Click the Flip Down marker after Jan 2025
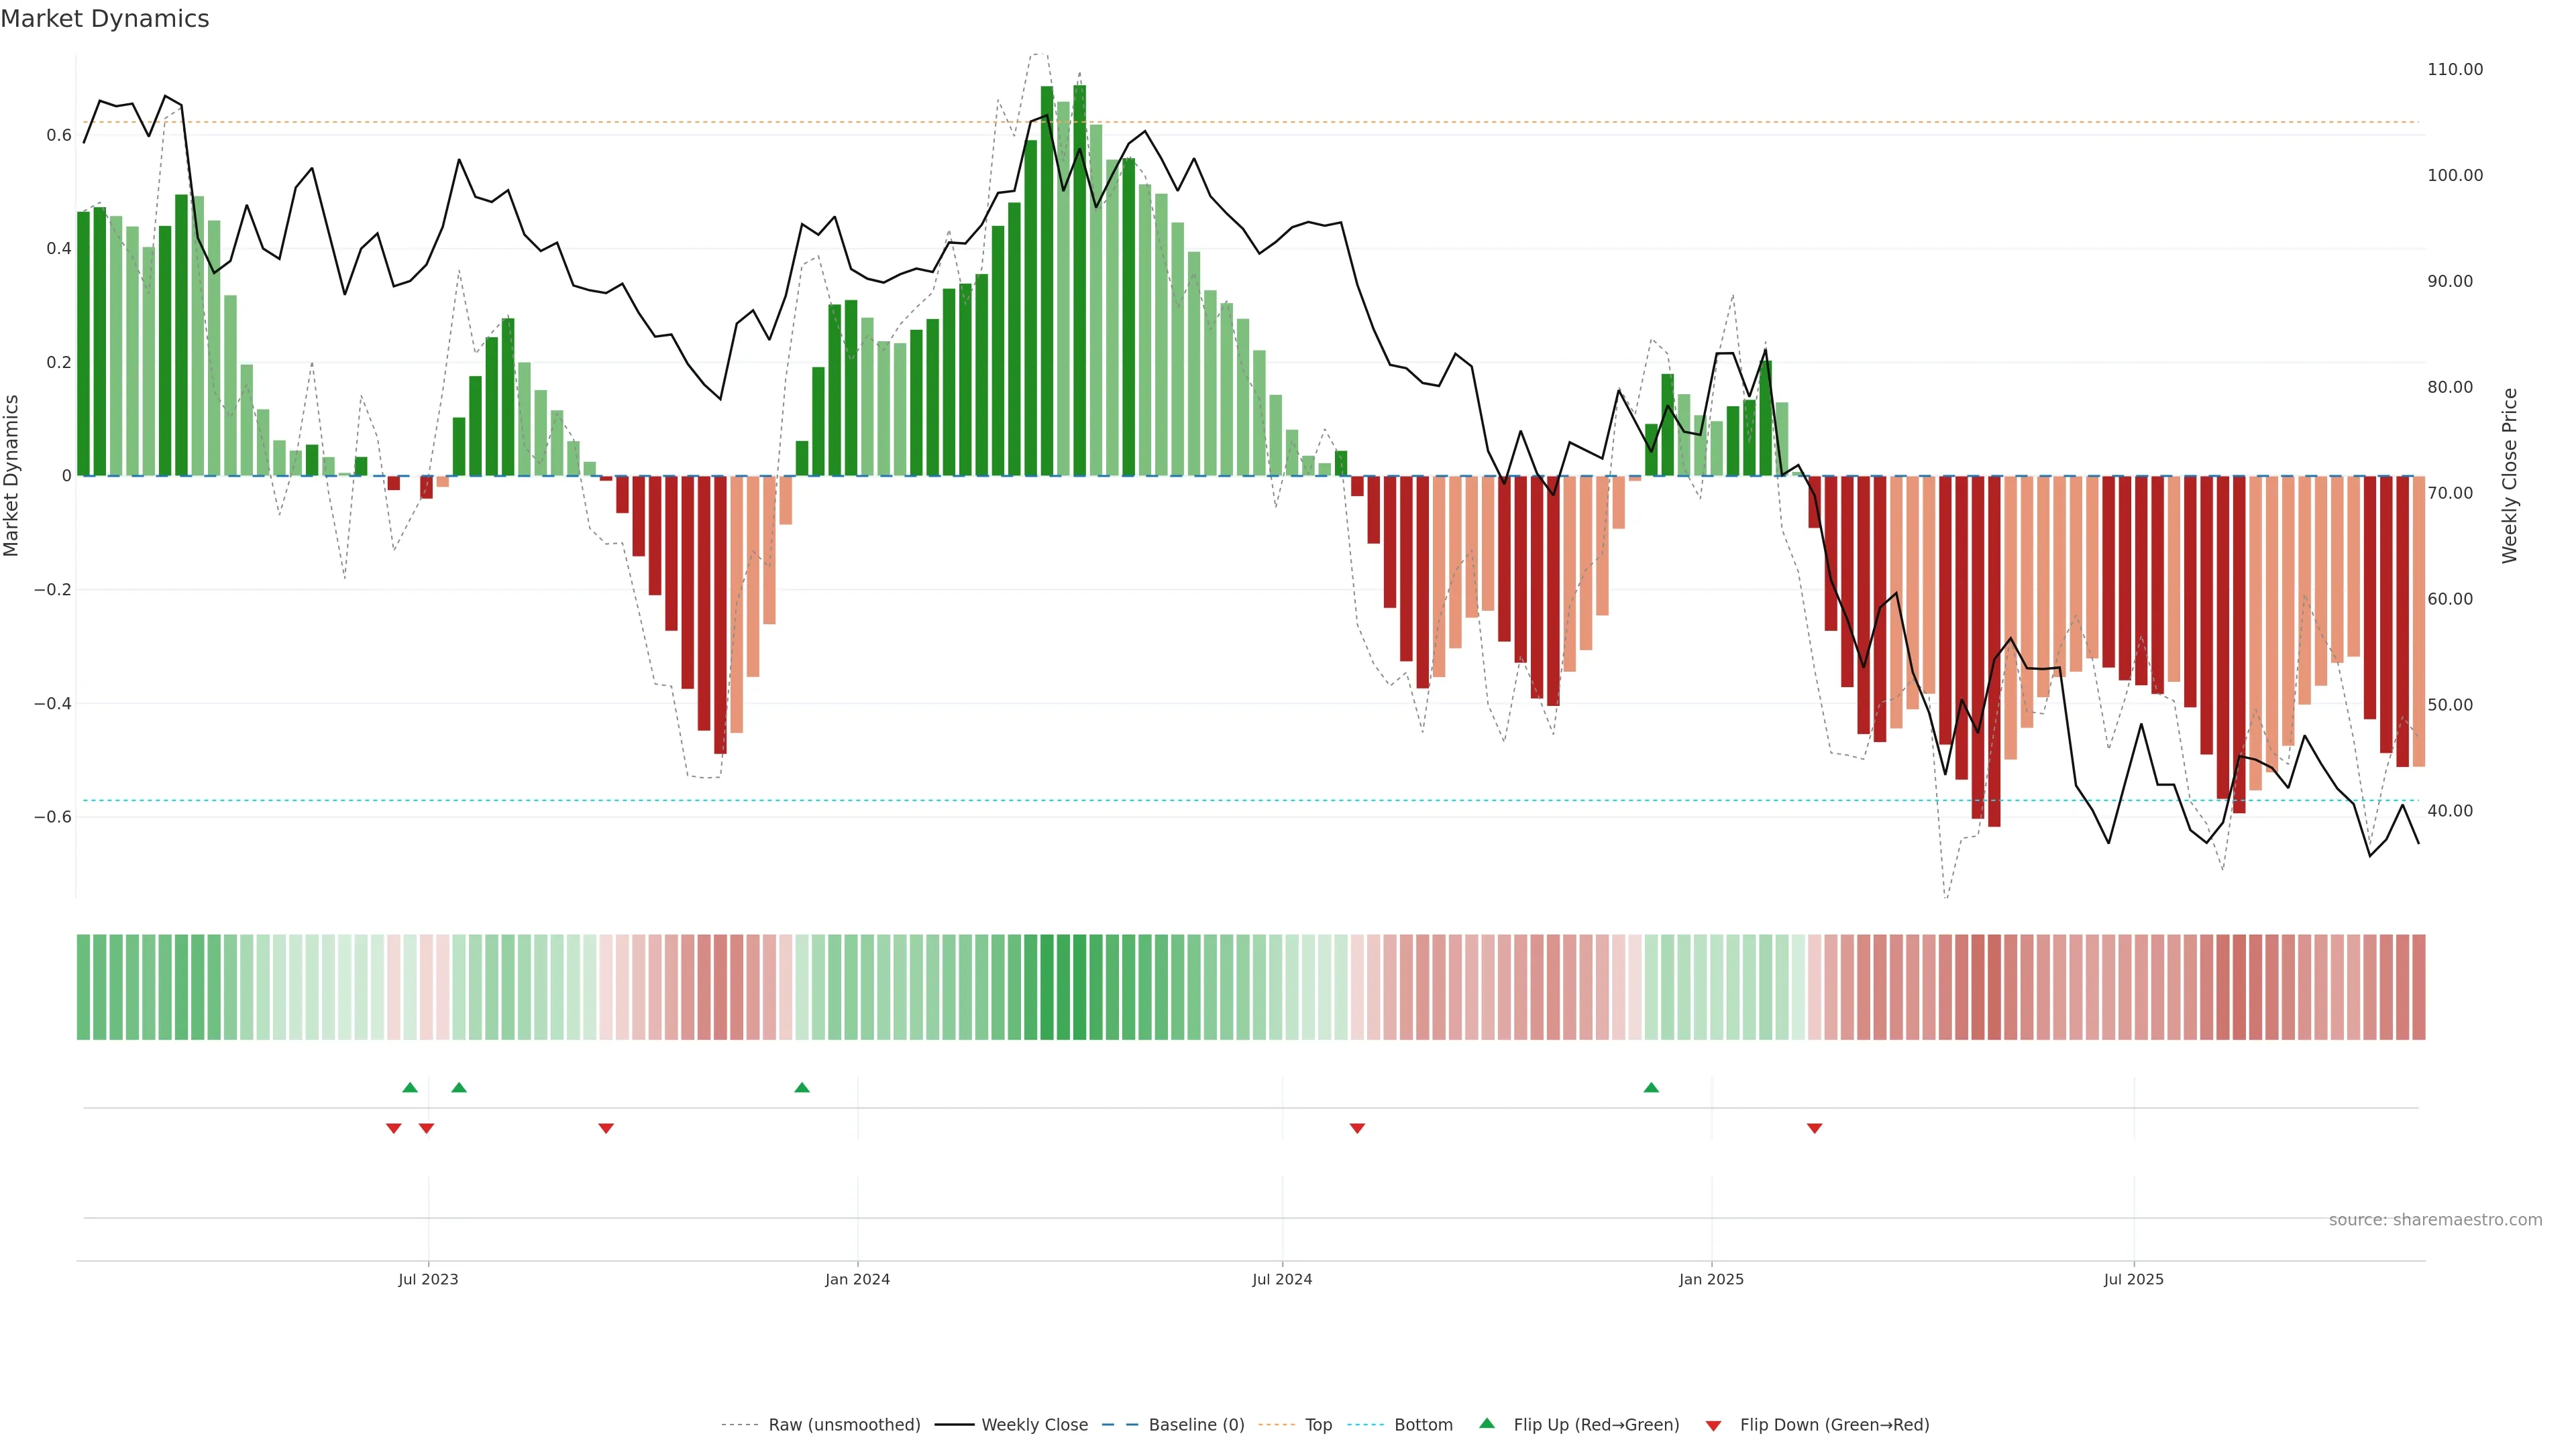This screenshot has width=2576, height=1448. 1815,1128
